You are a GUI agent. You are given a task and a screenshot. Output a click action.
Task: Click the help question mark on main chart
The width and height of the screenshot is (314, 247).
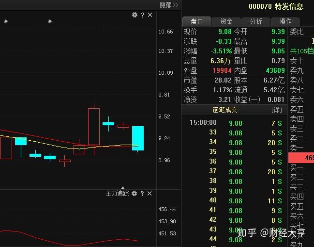pos(142,15)
